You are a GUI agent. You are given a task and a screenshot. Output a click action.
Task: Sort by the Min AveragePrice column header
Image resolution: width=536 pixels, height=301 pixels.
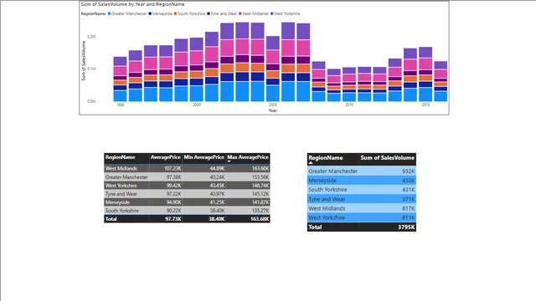(x=204, y=157)
